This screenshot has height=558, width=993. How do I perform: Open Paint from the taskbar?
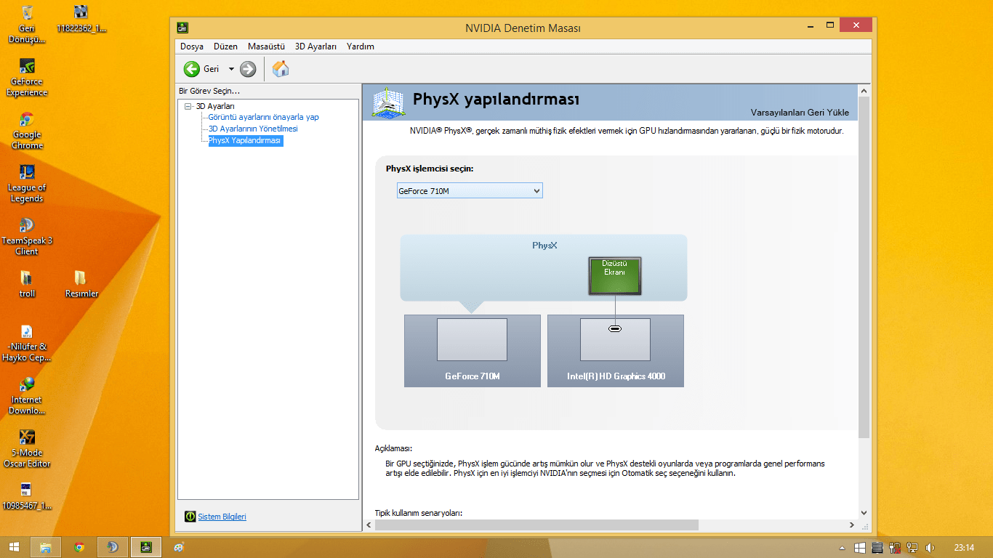click(x=179, y=547)
